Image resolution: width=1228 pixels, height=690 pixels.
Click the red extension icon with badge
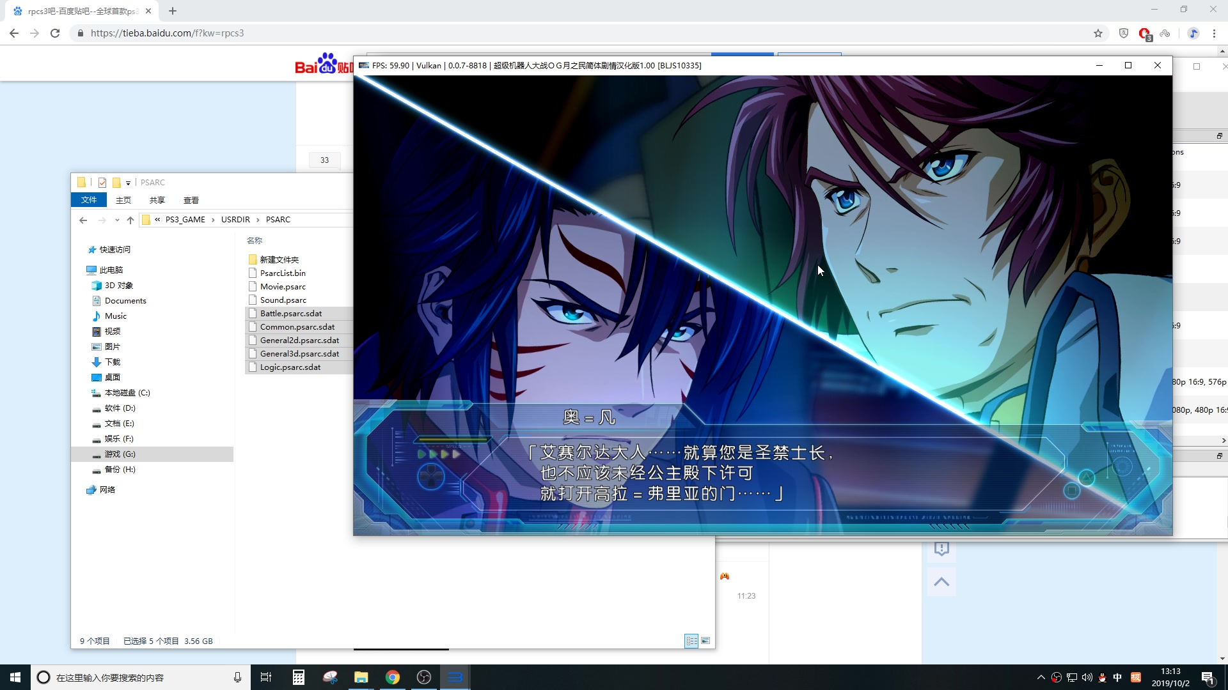1145,34
